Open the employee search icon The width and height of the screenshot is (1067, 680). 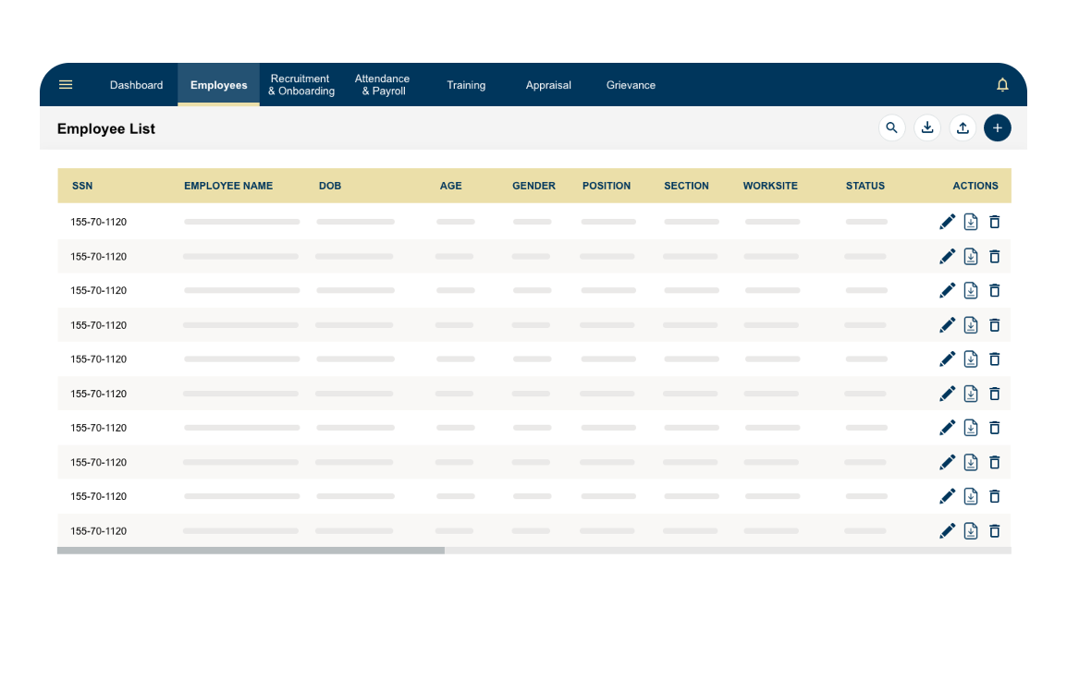(891, 128)
